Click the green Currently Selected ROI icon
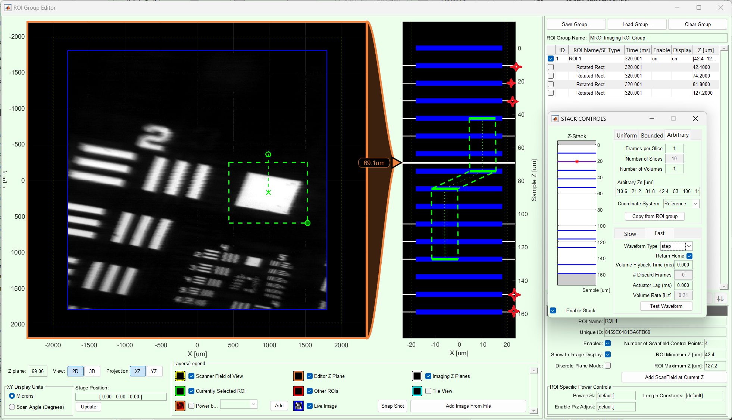The image size is (732, 420). [180, 391]
